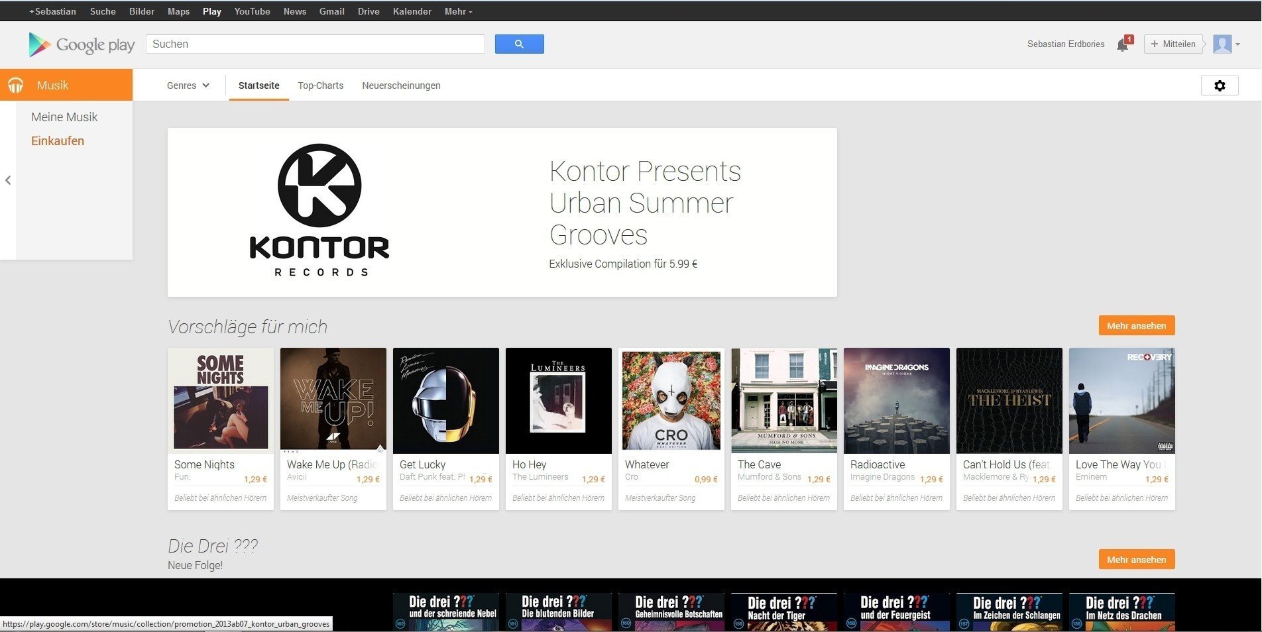Open Kalender in the Google bar
Viewport: 1262px width, 632px height.
pos(412,11)
